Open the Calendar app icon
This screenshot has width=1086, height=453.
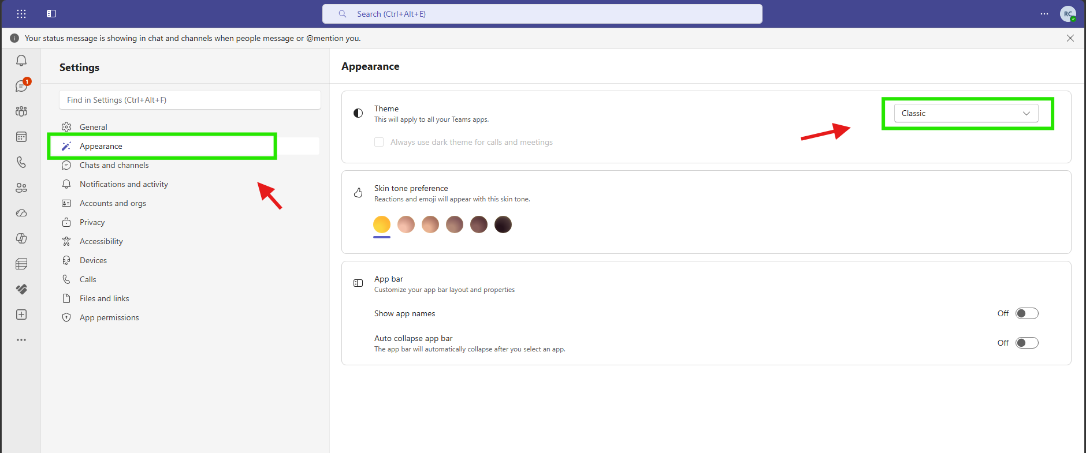21,137
